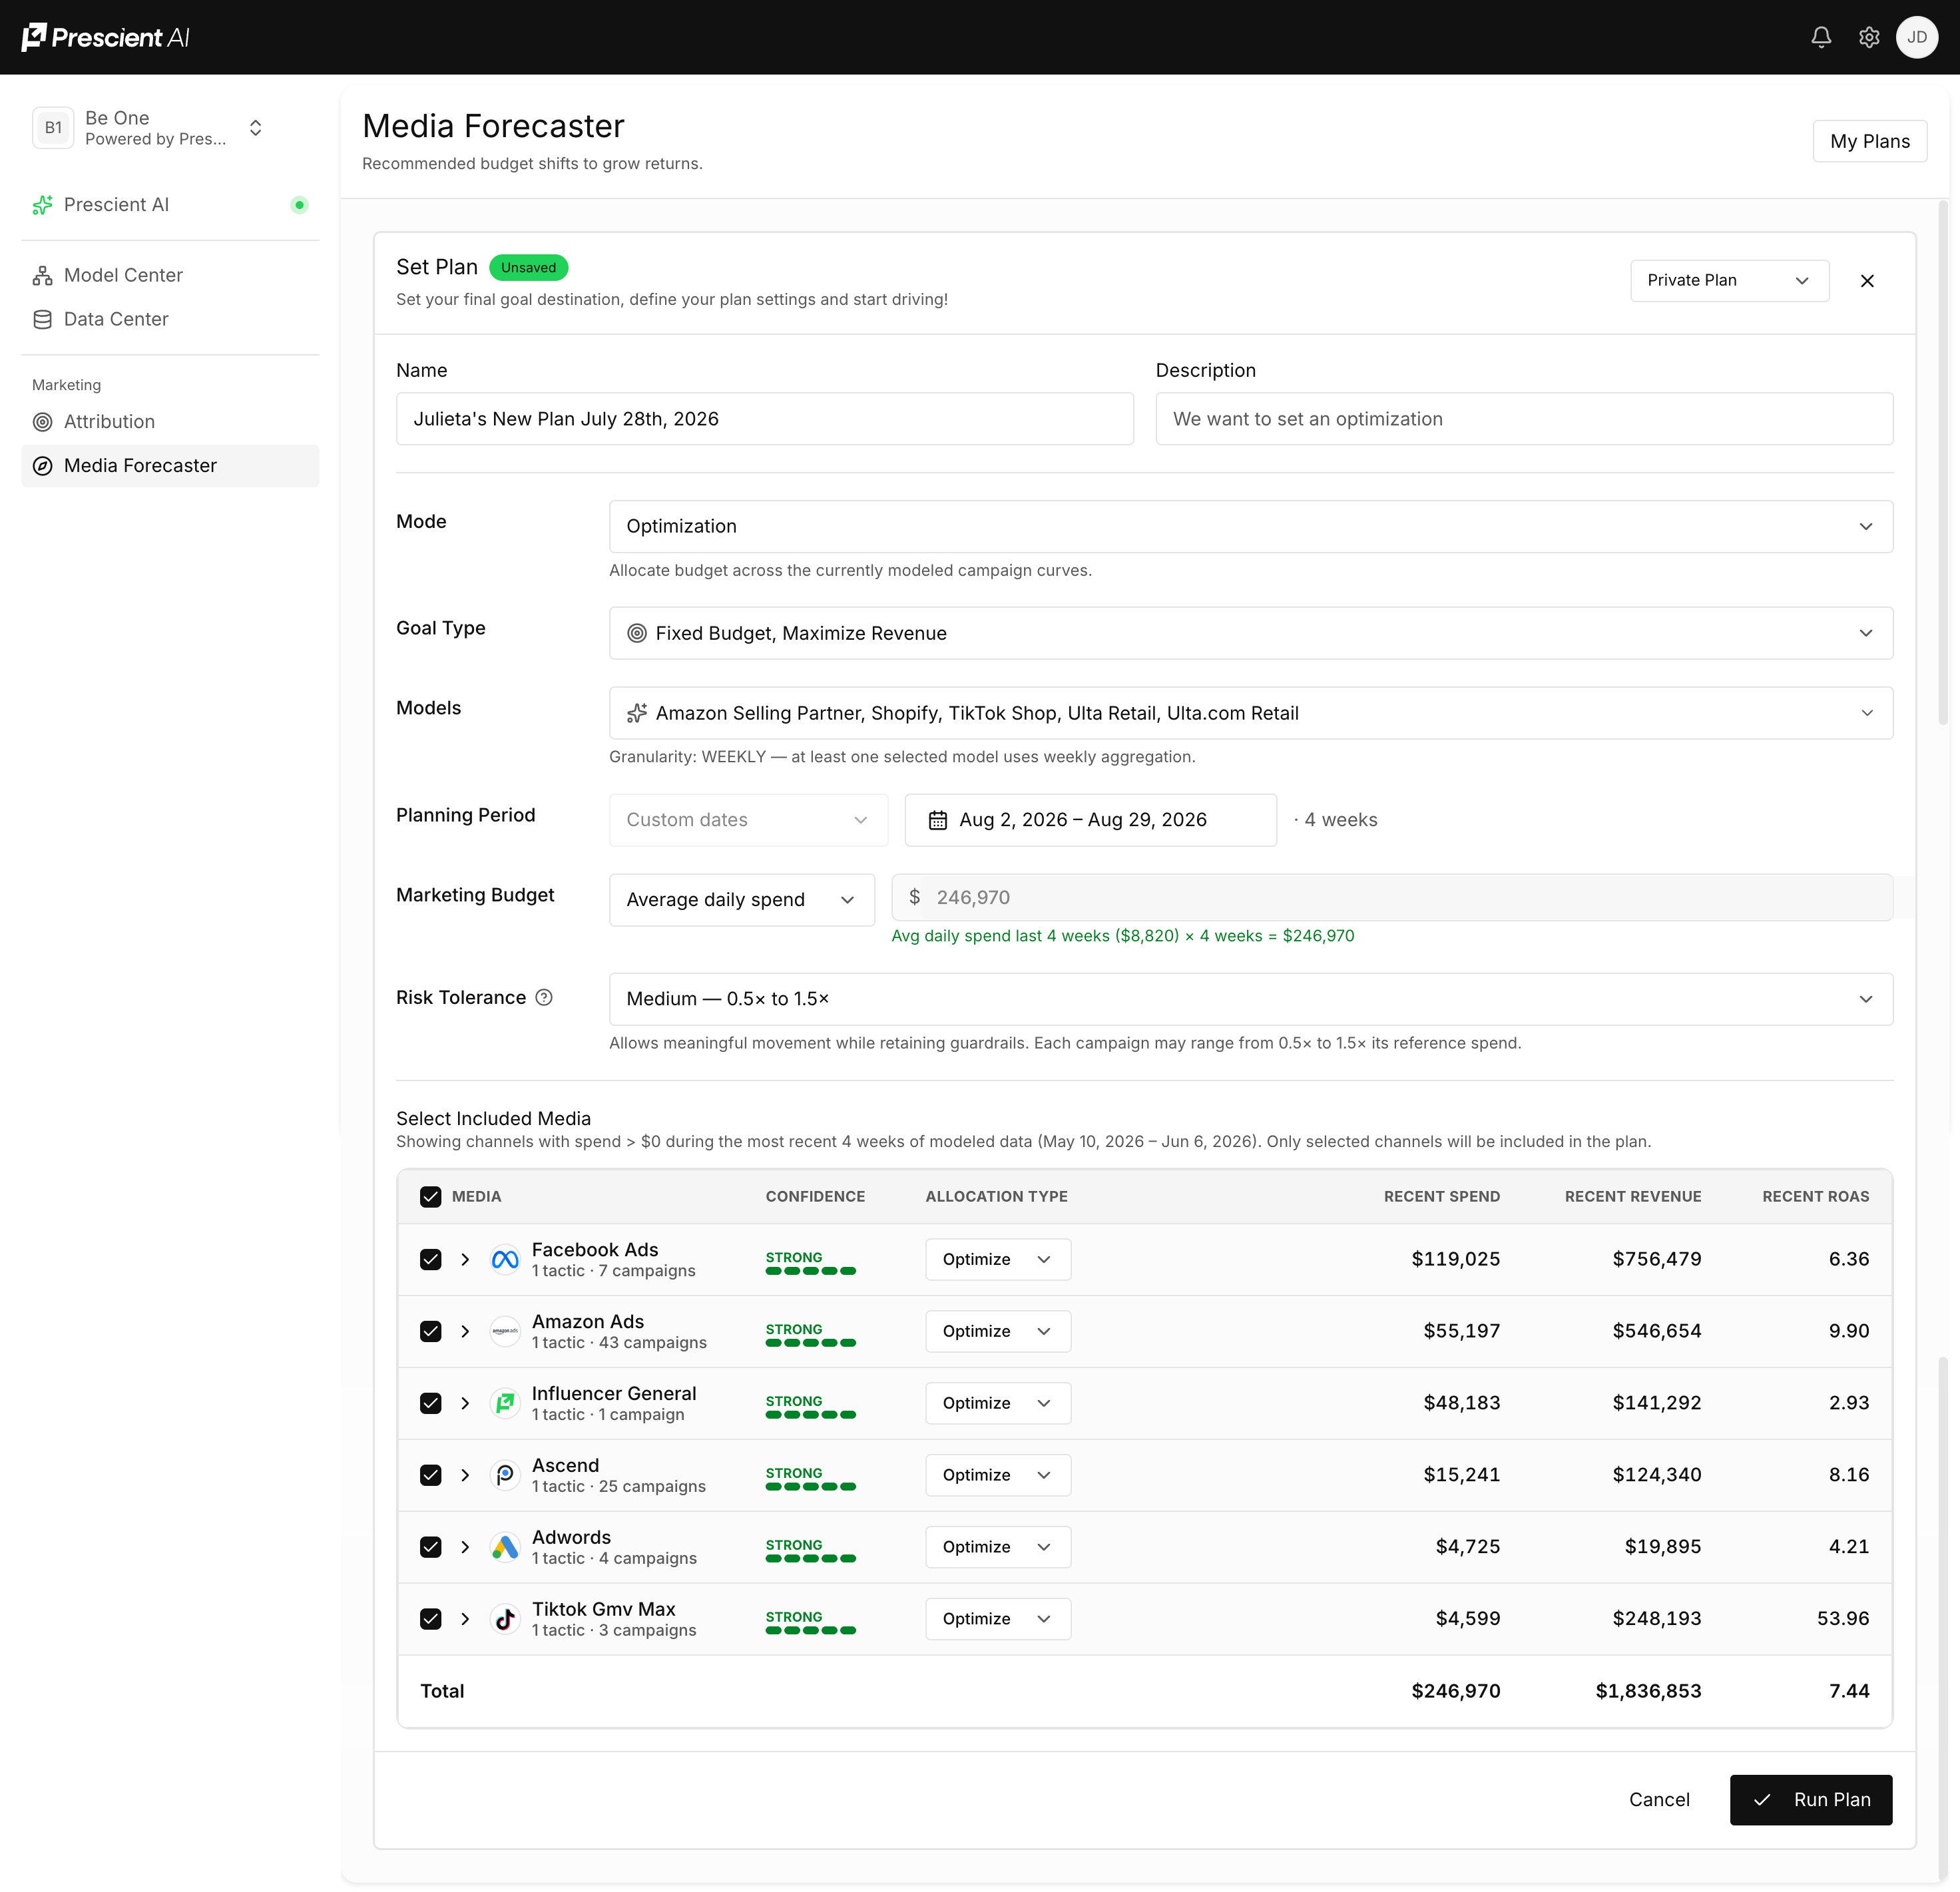Expand the Tiktok Gmv Max row
Image resolution: width=1960 pixels, height=1892 pixels.
coord(465,1619)
